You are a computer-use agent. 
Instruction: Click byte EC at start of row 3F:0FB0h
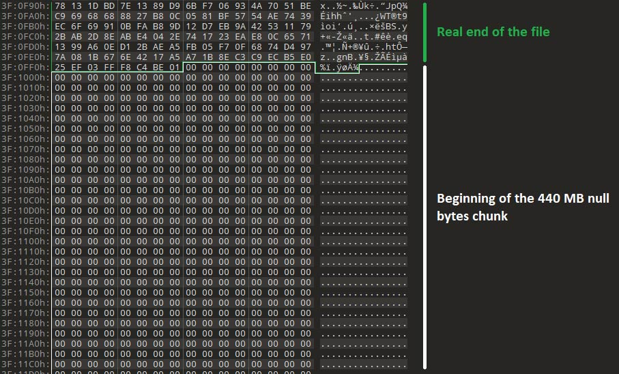pos(60,26)
